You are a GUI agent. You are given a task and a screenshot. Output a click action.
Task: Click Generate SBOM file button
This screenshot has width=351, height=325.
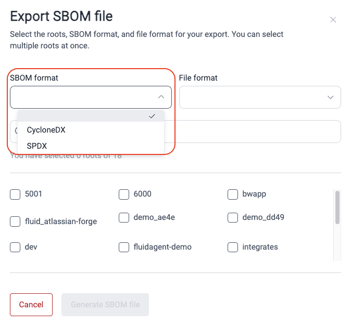coord(105,305)
